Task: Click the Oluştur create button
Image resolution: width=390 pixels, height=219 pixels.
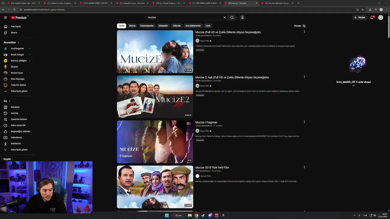Action: coord(360,18)
